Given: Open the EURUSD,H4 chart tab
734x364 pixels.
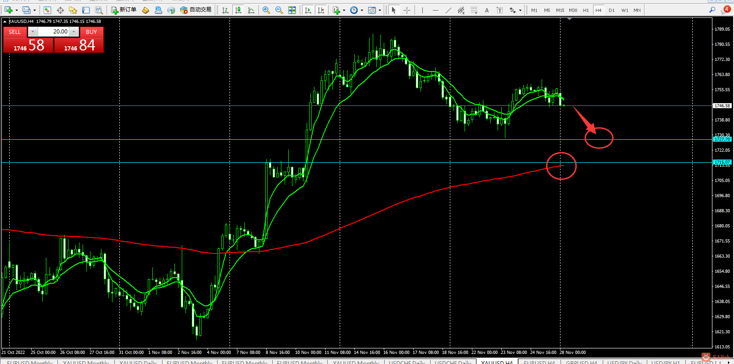Looking at the screenshot, I should coord(539,362).
